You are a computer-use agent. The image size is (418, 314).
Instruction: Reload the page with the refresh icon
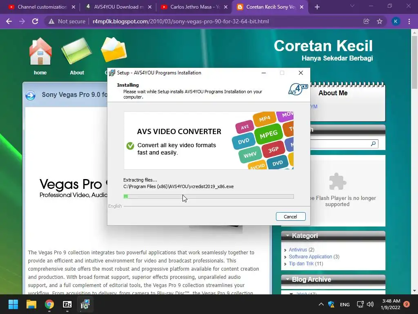(35, 21)
